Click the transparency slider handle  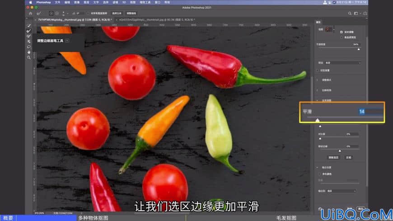click(359, 49)
